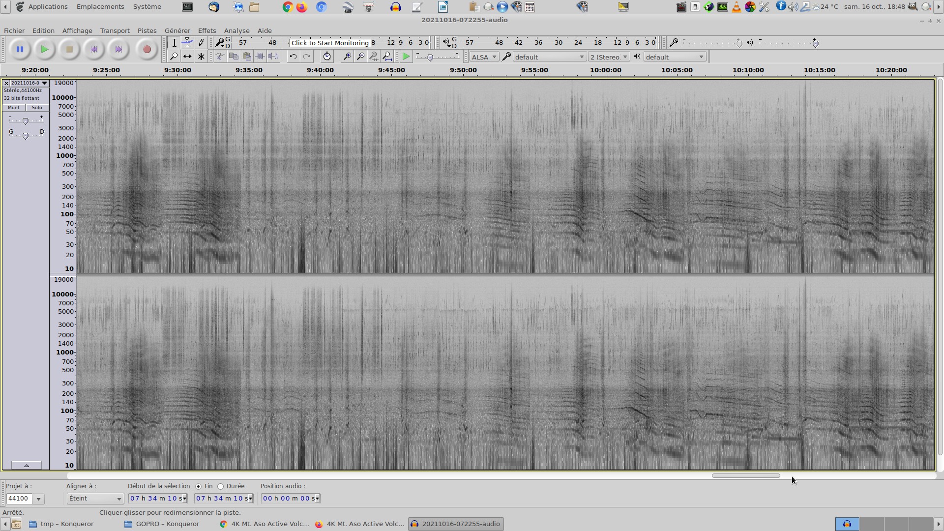944x531 pixels.
Task: Open the Analyse menu
Action: (x=236, y=30)
